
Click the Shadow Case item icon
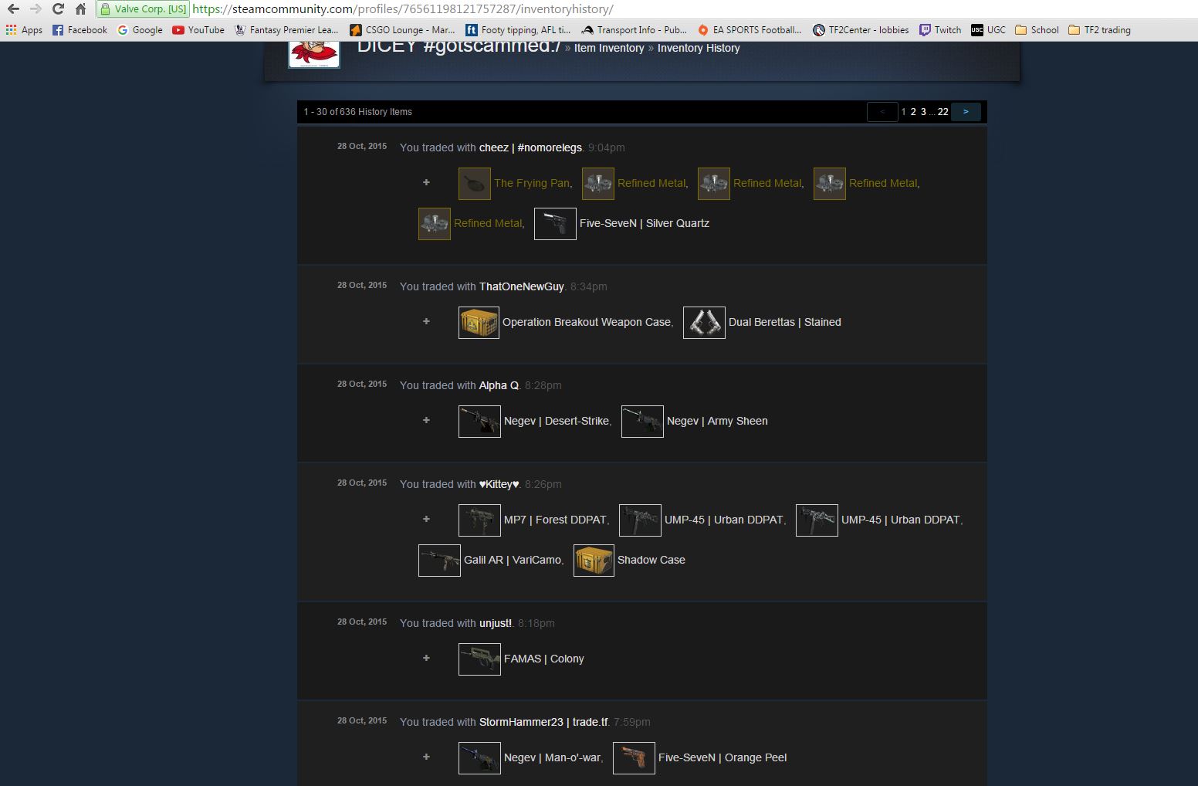[594, 561]
